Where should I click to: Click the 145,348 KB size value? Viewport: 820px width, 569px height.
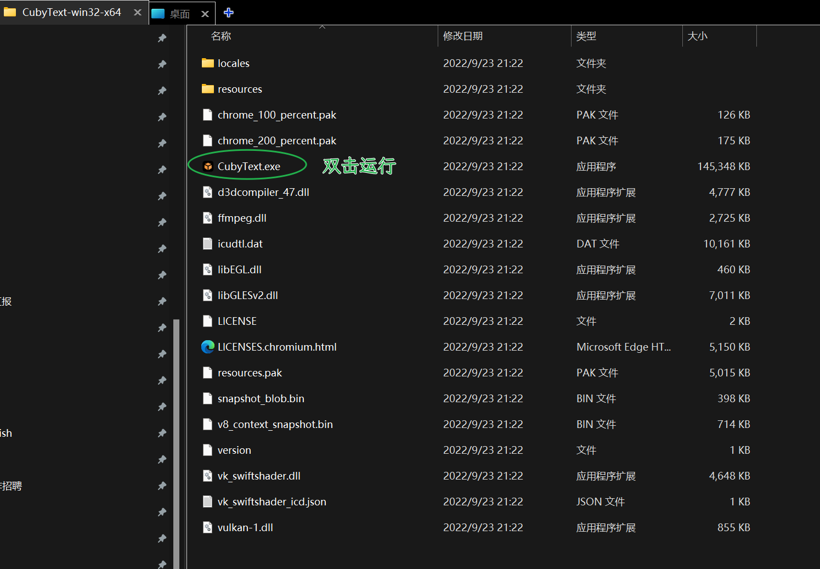tap(723, 166)
